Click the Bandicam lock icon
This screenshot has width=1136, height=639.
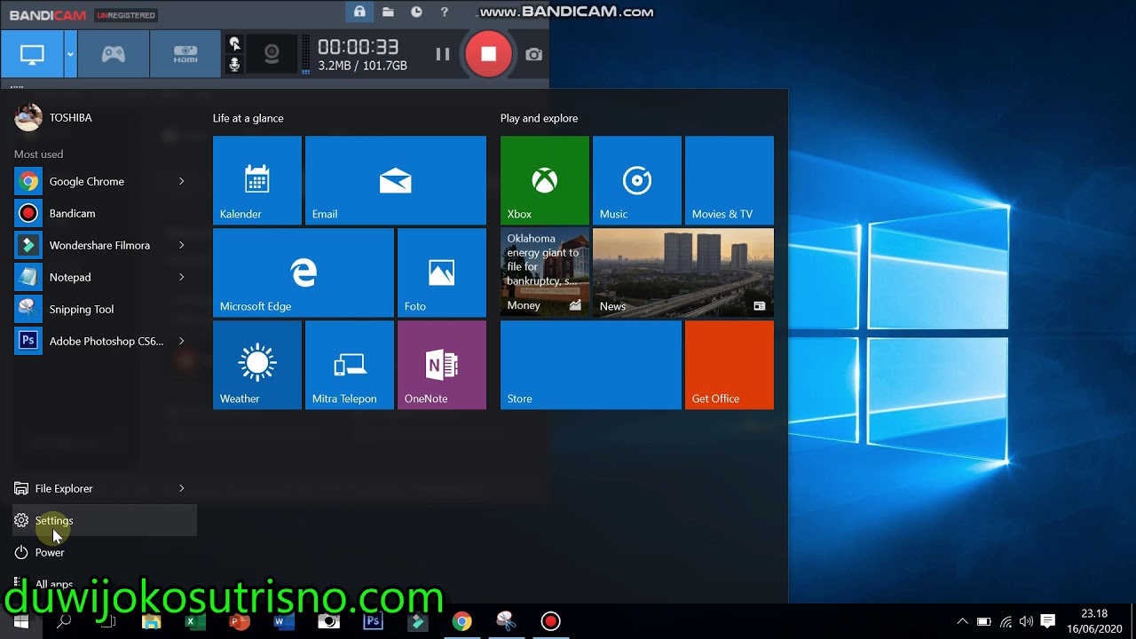click(x=359, y=12)
